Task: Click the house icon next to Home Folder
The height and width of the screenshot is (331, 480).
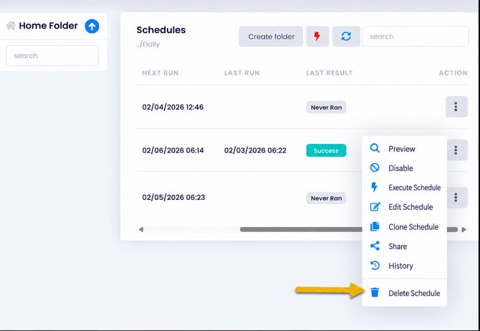Action: [11, 26]
